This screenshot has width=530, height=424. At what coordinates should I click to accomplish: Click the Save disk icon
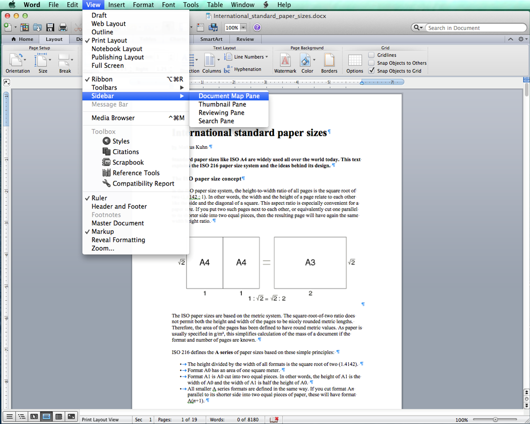click(50, 28)
